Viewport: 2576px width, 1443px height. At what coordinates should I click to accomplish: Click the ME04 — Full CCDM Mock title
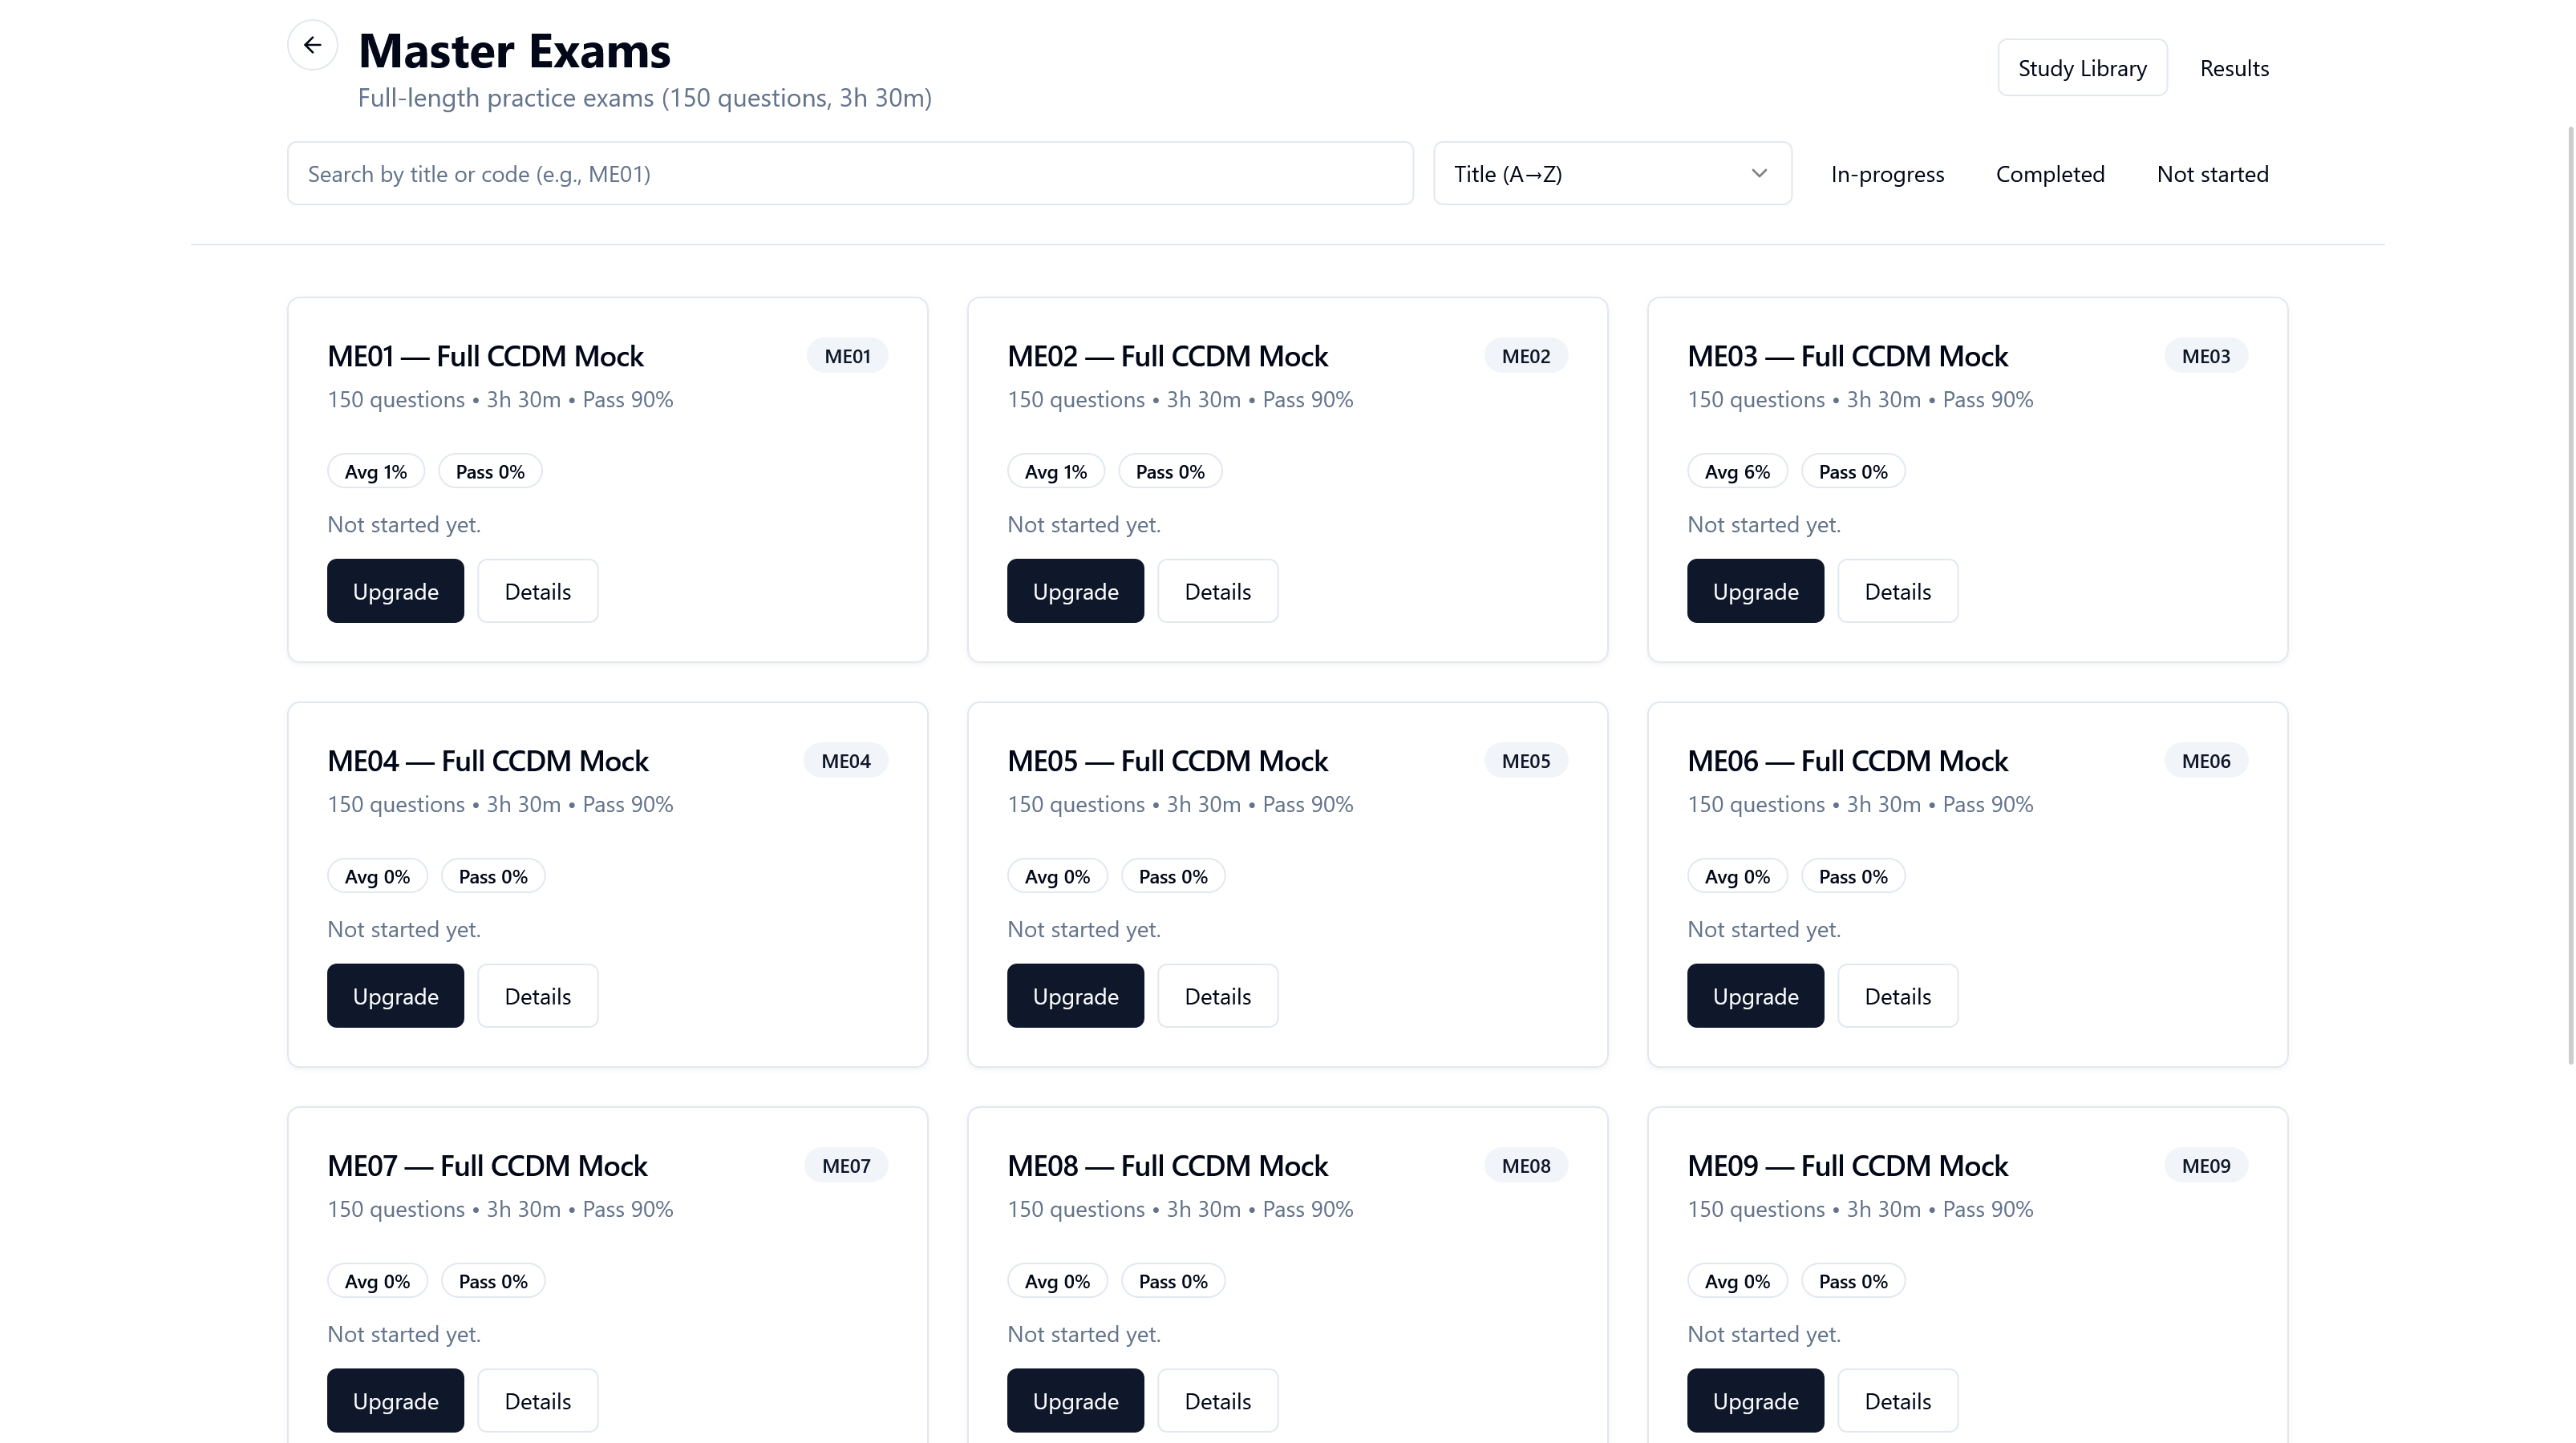pyautogui.click(x=488, y=762)
